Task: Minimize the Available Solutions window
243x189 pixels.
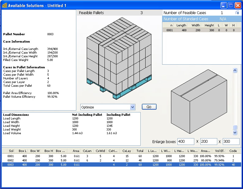Action: pyautogui.click(x=223, y=6)
